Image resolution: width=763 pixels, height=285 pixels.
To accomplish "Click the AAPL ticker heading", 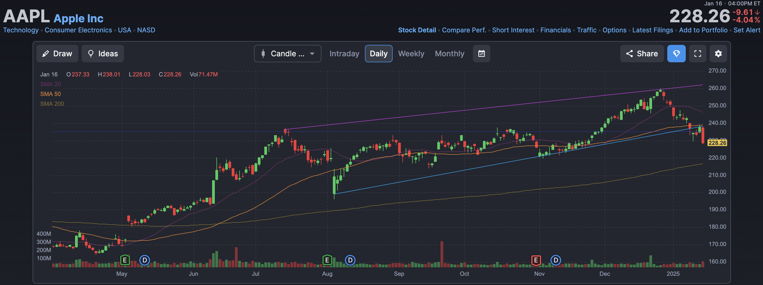I will pos(26,16).
